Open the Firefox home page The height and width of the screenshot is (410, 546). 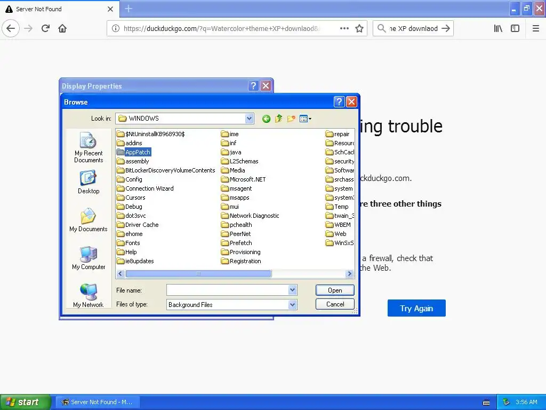click(x=62, y=29)
